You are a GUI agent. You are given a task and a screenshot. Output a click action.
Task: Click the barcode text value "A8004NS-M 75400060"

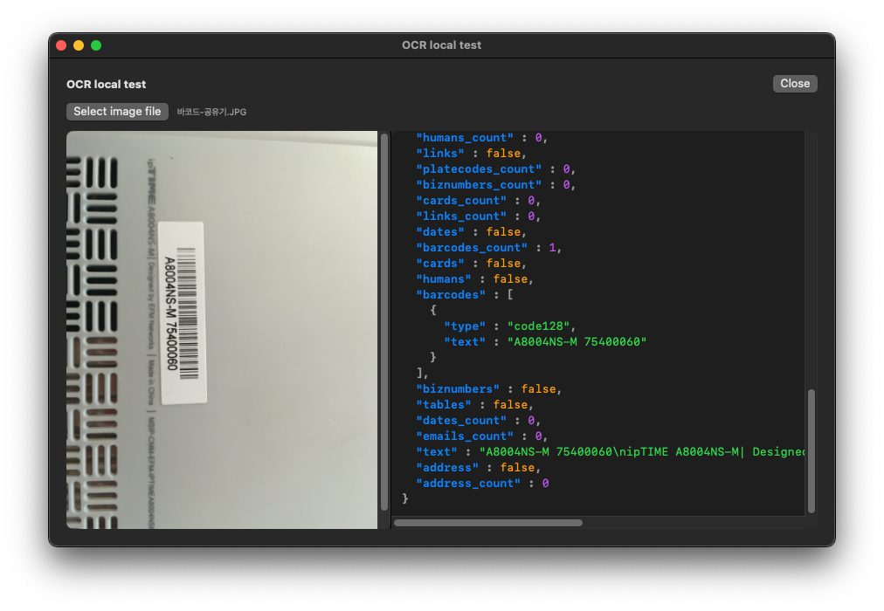577,342
